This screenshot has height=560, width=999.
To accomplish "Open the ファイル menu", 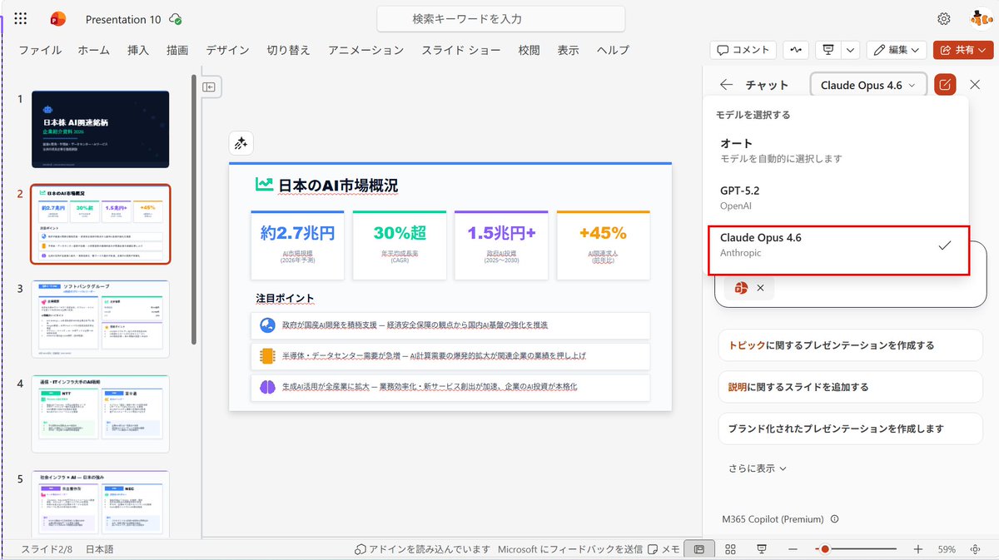I will (40, 50).
